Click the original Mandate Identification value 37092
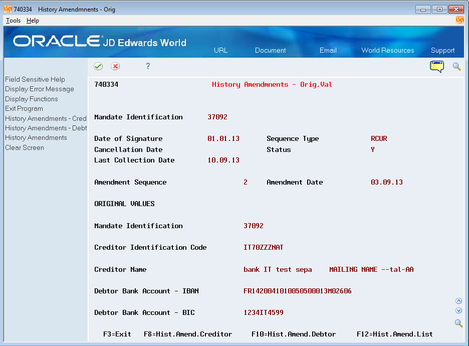Viewport: 469px width, 346px height. [254, 225]
